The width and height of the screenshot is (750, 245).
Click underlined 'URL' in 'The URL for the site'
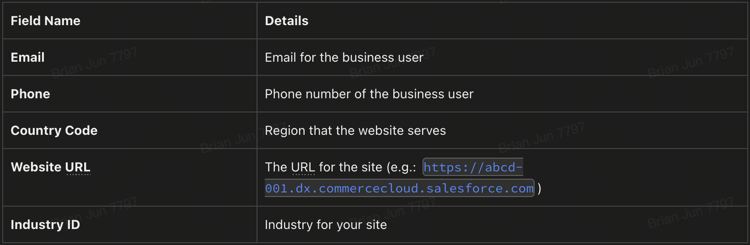tap(303, 167)
